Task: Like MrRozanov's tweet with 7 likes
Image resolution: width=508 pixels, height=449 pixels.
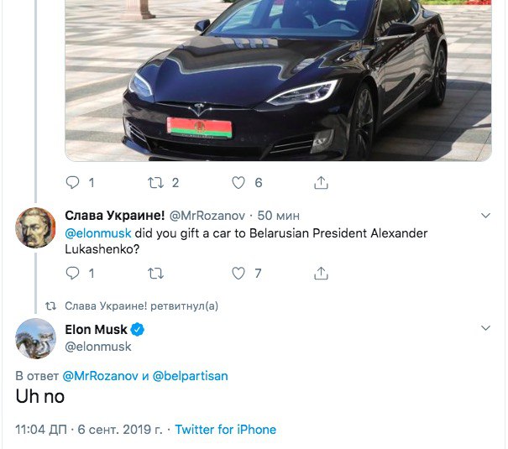Action: click(238, 273)
